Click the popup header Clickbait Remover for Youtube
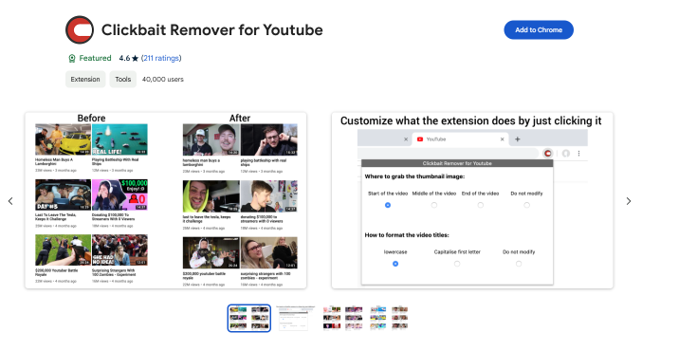Screen dimensions: 697x351 point(457,163)
